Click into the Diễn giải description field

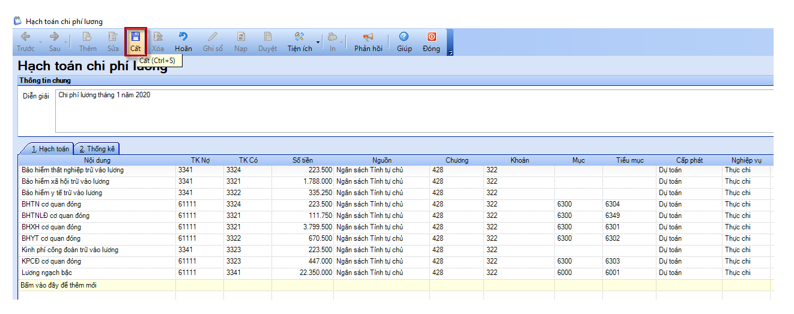414,111
